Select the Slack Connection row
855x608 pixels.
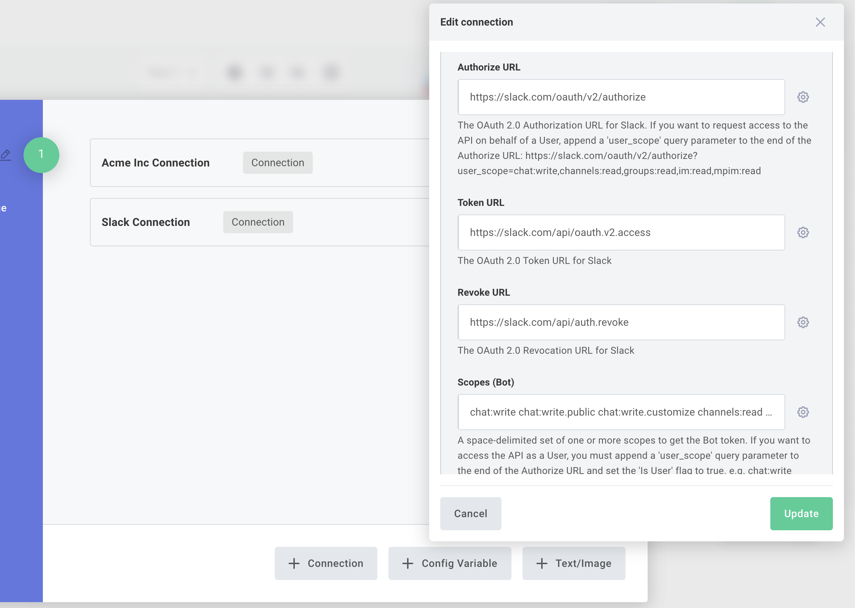click(x=146, y=222)
